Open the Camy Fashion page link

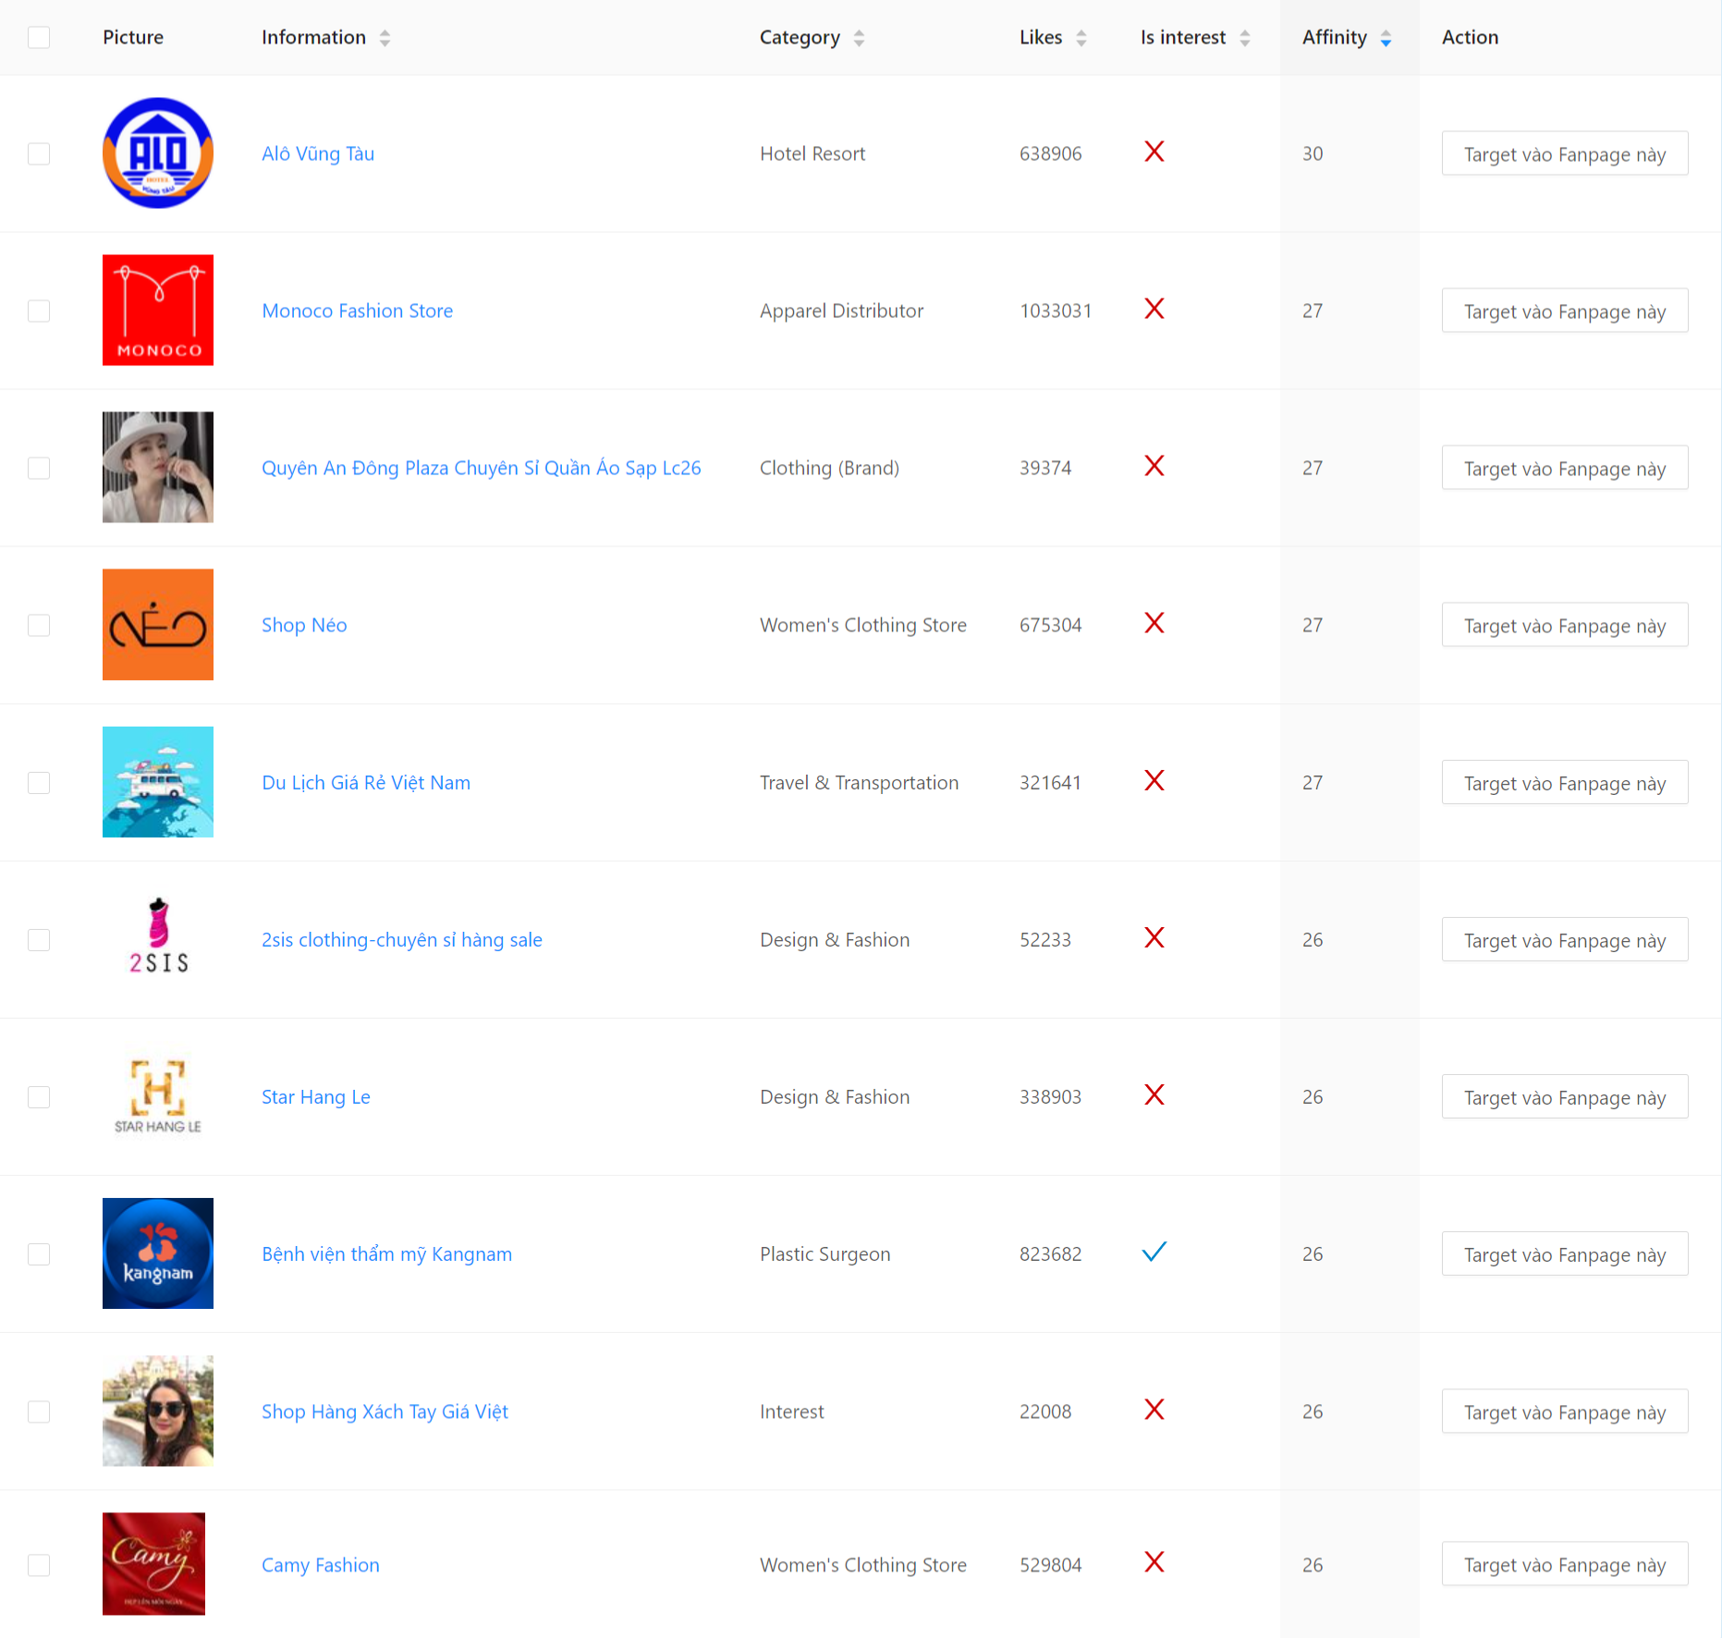(321, 1564)
